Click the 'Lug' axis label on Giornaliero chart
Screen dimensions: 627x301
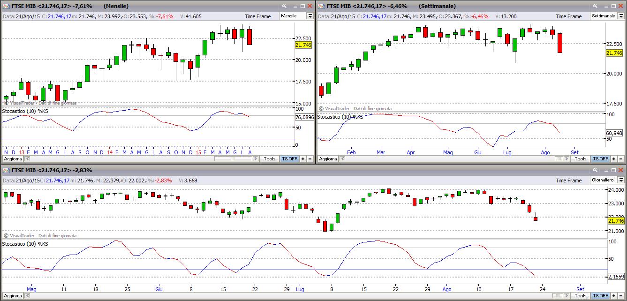click(299, 289)
